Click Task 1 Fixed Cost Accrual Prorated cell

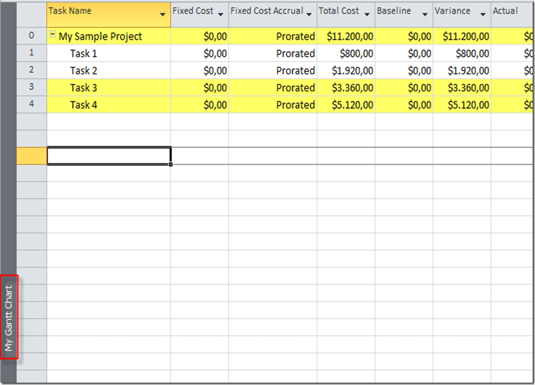[295, 53]
